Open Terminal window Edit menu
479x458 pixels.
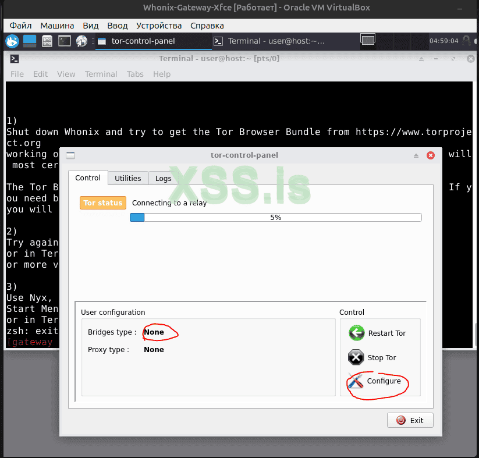pos(40,74)
